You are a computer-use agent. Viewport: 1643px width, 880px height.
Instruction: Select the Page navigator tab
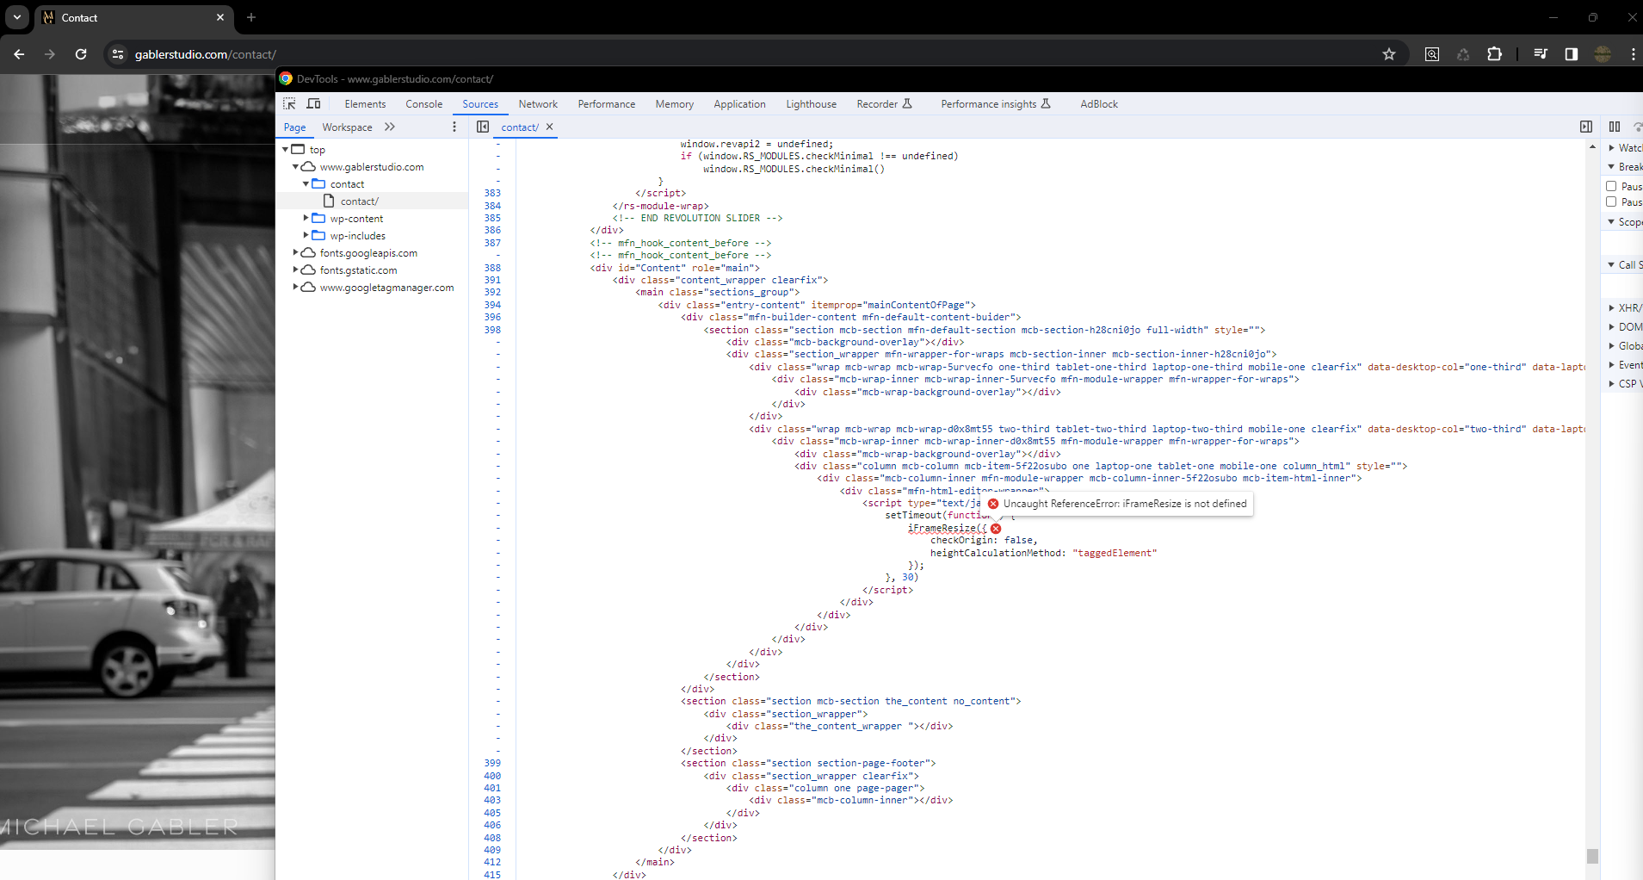(x=295, y=127)
